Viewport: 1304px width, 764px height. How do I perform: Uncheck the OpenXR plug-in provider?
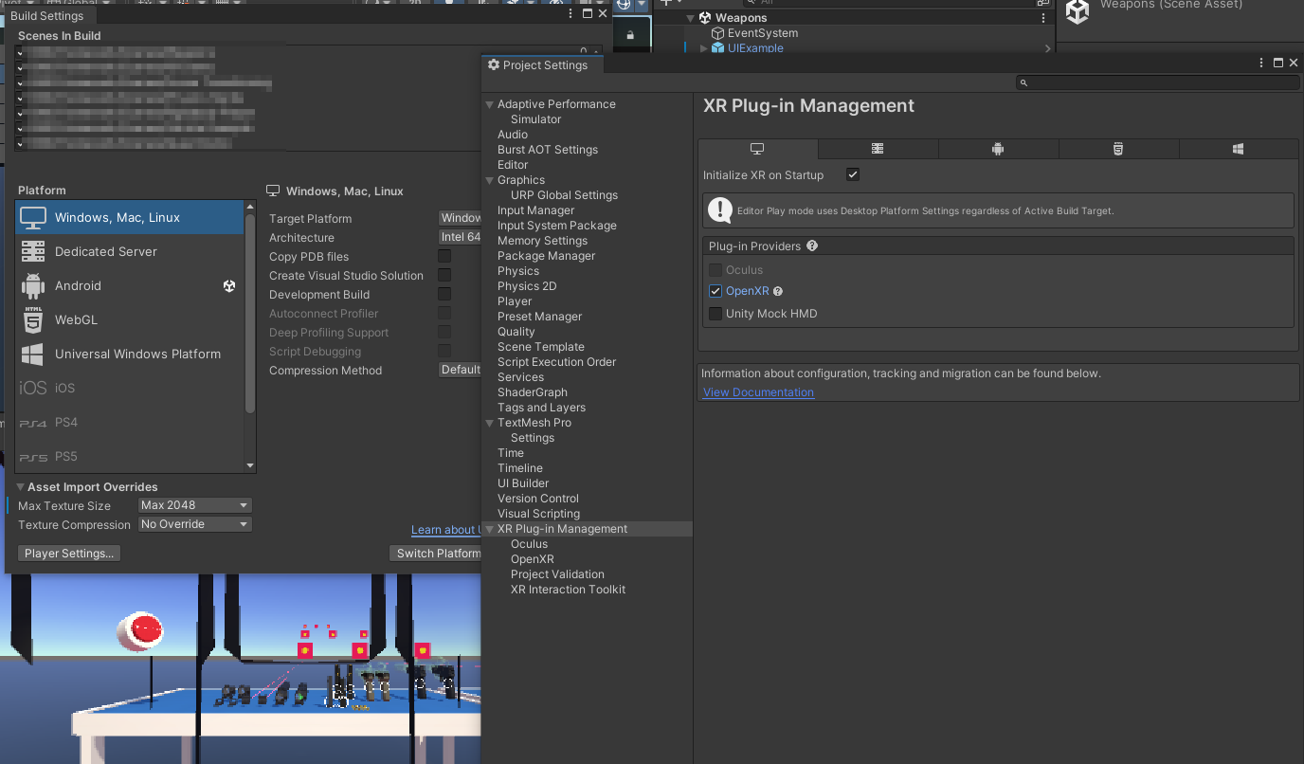click(715, 292)
